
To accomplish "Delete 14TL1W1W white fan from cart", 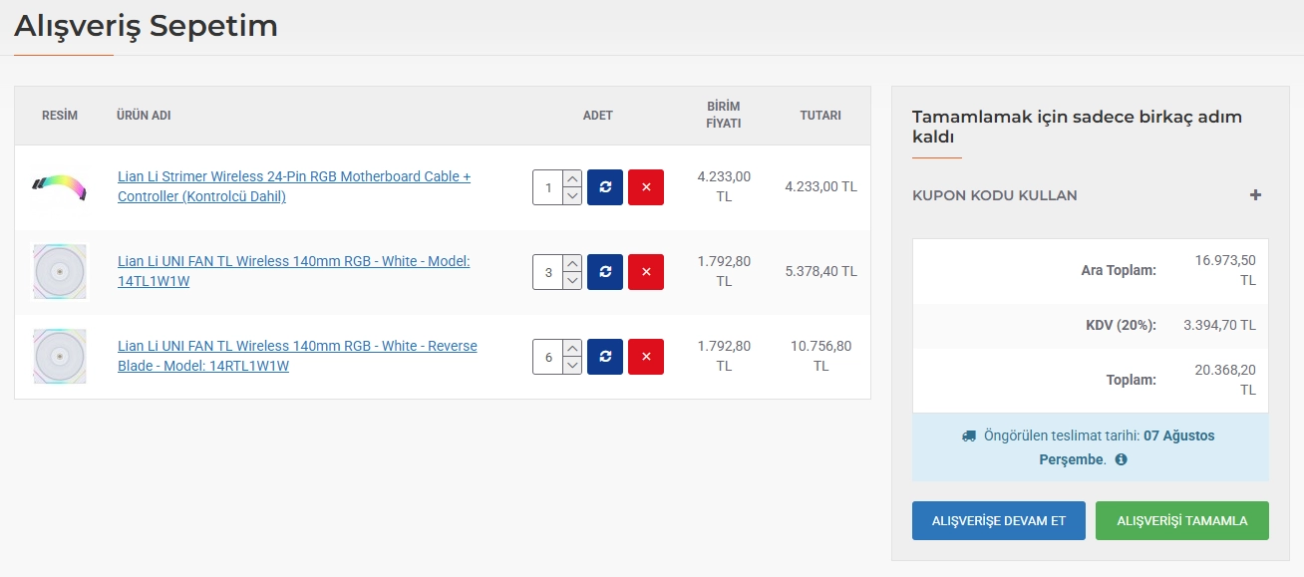I will tap(646, 271).
